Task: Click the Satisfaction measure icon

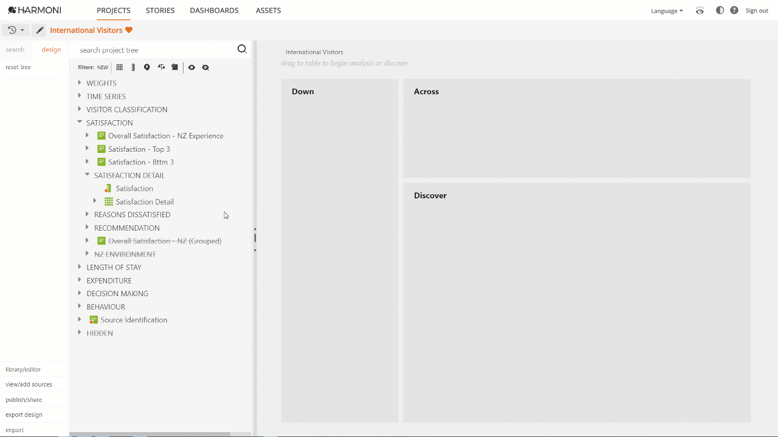Action: (108, 188)
